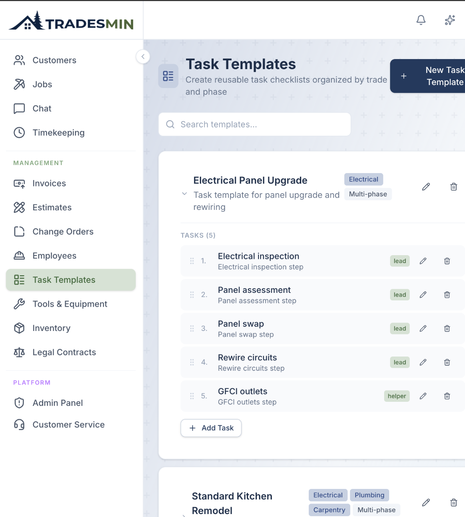This screenshot has width=465, height=517.
Task: Edit the Standard Kitchen Remodel template
Action: [x=426, y=503]
